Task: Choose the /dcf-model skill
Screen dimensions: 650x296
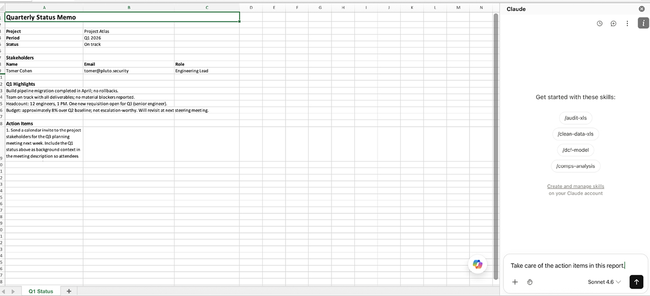Action: (575, 150)
